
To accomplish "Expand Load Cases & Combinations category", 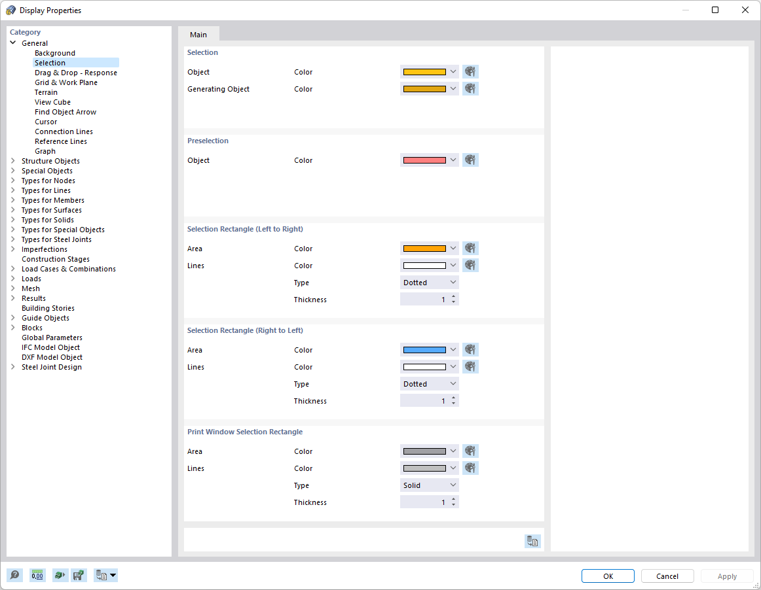I will tap(13, 269).
